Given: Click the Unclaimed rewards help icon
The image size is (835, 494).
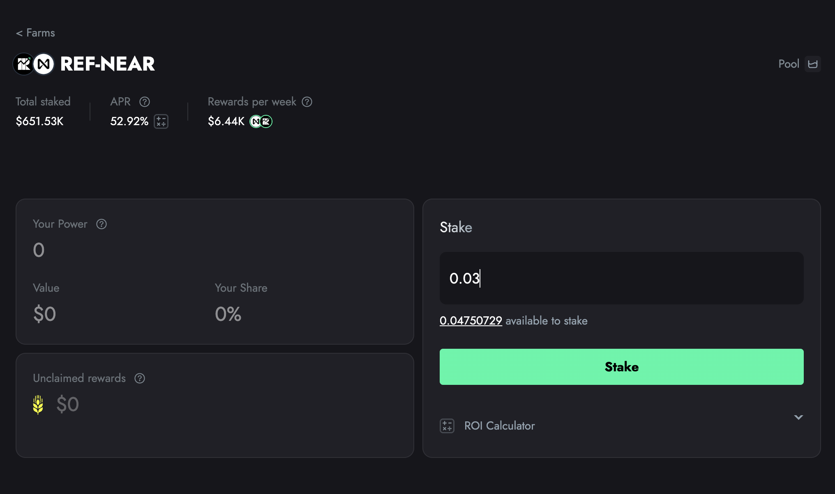Looking at the screenshot, I should point(140,378).
